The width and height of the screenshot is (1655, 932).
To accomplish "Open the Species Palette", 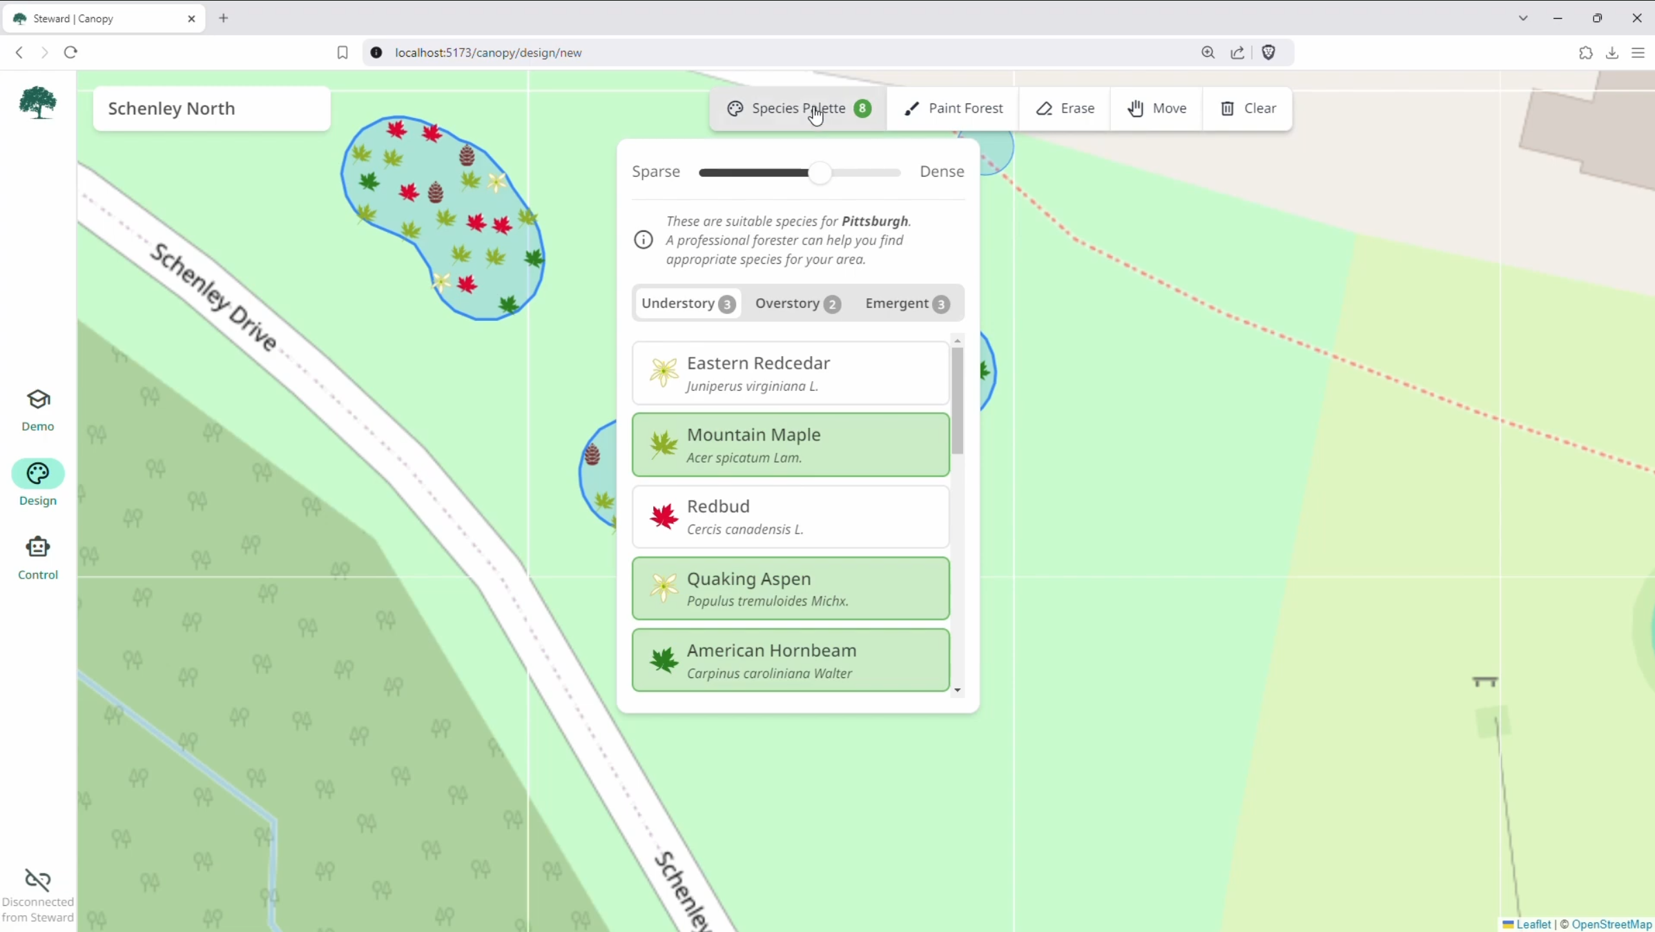I will pyautogui.click(x=797, y=108).
